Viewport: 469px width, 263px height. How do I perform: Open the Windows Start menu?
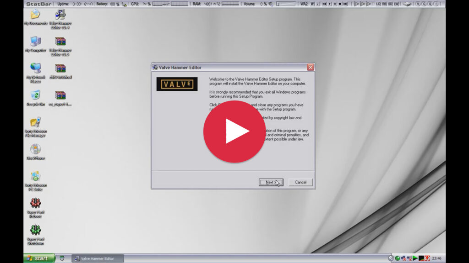pos(39,258)
